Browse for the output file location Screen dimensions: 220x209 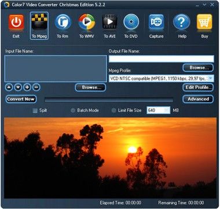pyautogui.click(x=198, y=68)
